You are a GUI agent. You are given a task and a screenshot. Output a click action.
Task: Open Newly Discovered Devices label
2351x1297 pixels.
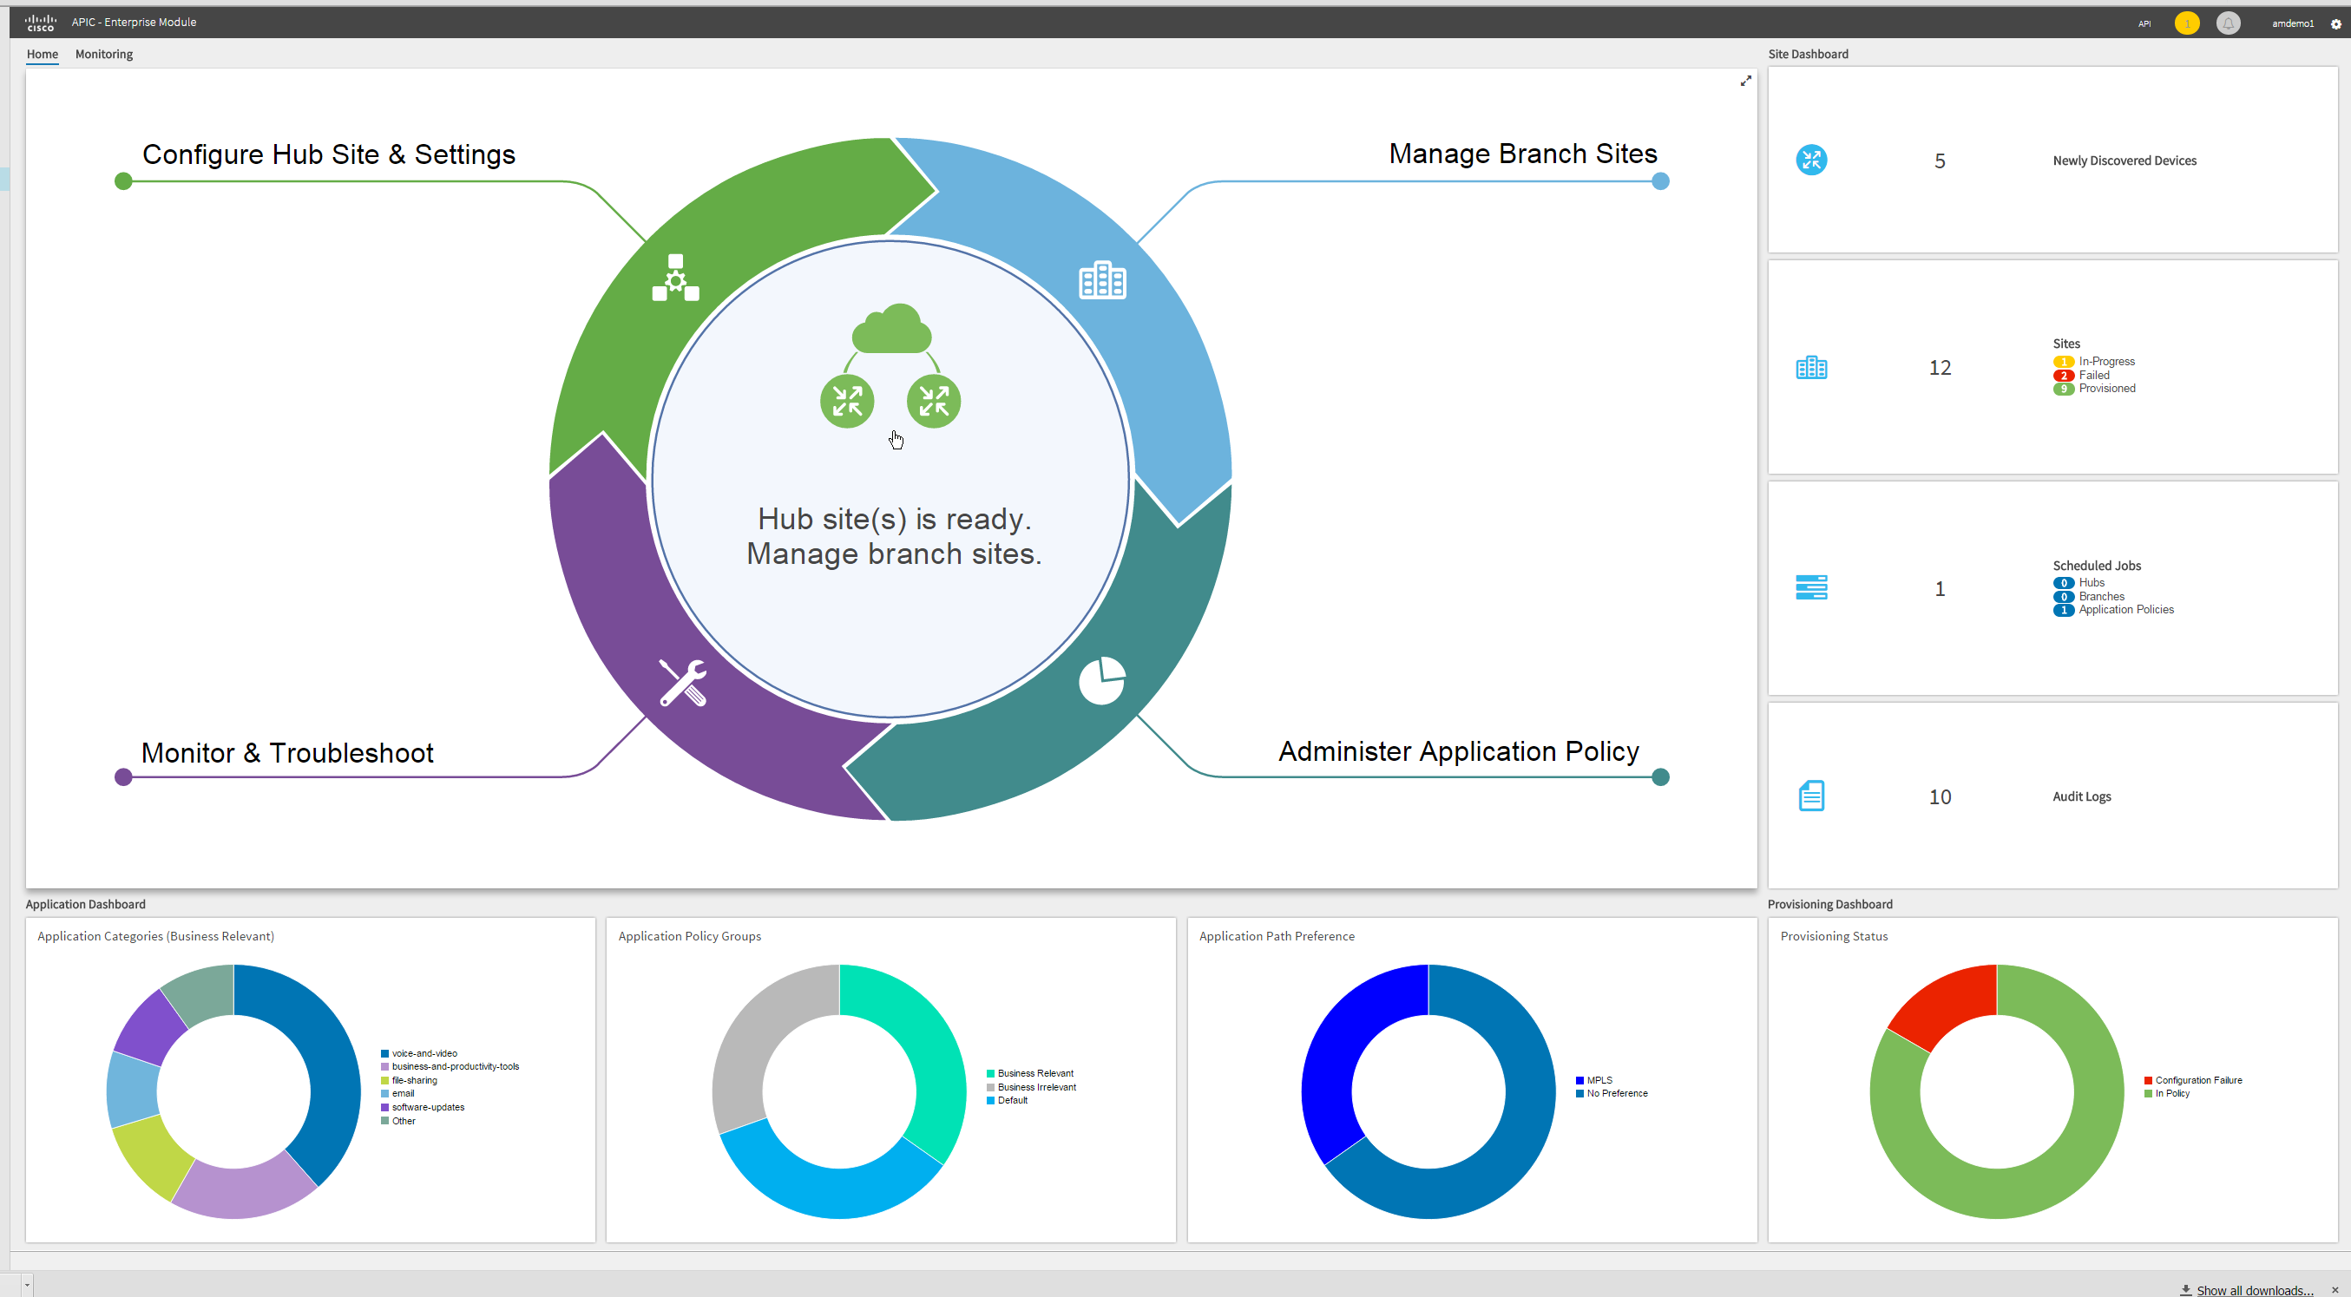2124,160
